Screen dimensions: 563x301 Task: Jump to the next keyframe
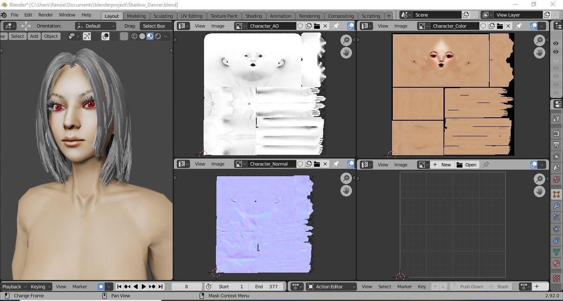152,287
